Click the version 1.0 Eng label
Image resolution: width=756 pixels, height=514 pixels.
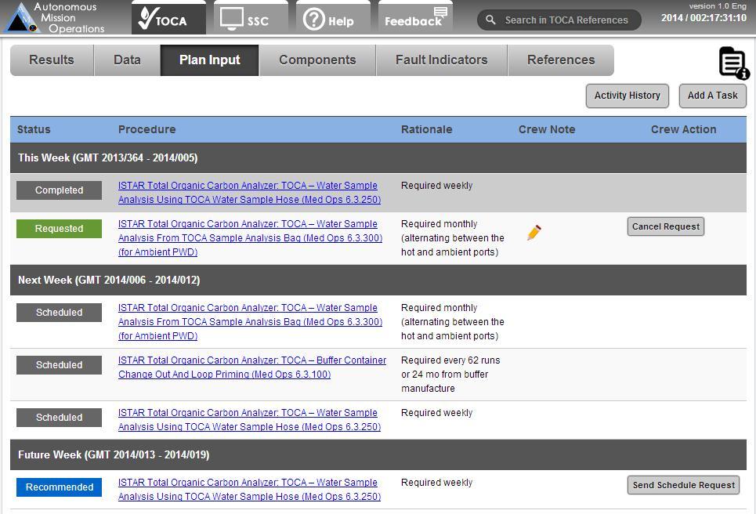coord(718,5)
